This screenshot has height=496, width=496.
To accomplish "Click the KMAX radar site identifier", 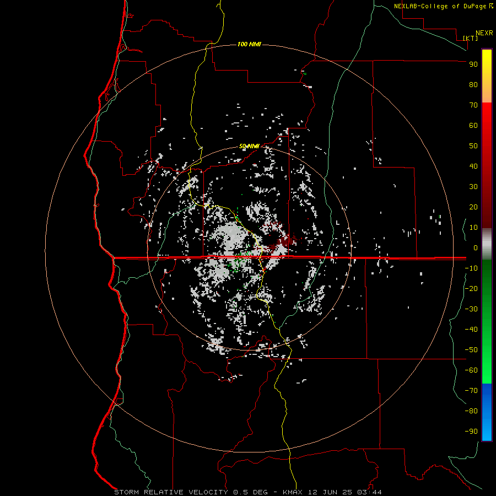I will tap(292, 492).
